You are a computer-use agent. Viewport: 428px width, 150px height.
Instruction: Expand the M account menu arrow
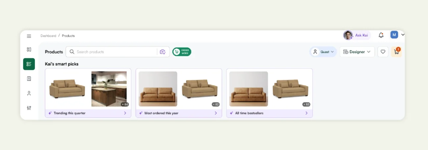pyautogui.click(x=403, y=35)
